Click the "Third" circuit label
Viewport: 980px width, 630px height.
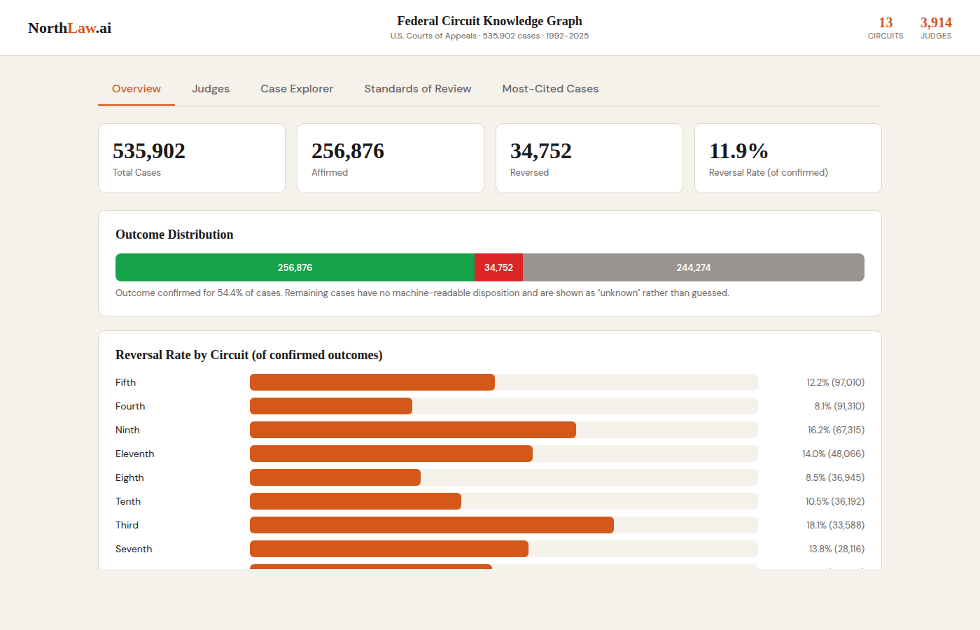(127, 525)
